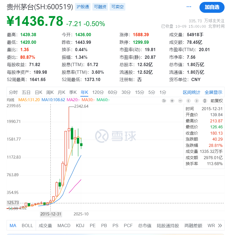This screenshot has height=235, width=230.
Task: Click the MA60 legend label
Action: pos(103,100)
